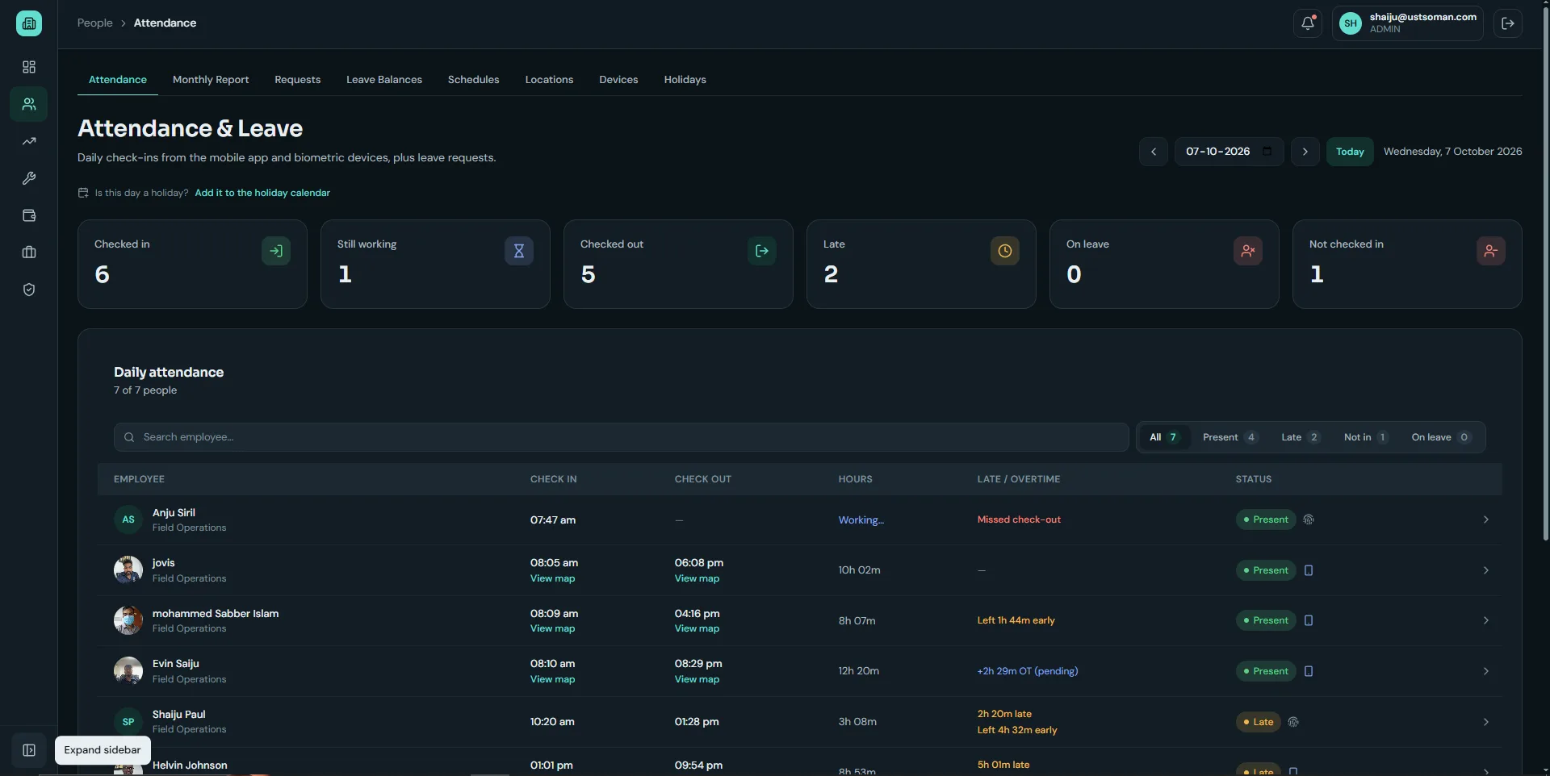The height and width of the screenshot is (776, 1550).
Task: Switch to Monthly Report tab
Action: click(211, 80)
